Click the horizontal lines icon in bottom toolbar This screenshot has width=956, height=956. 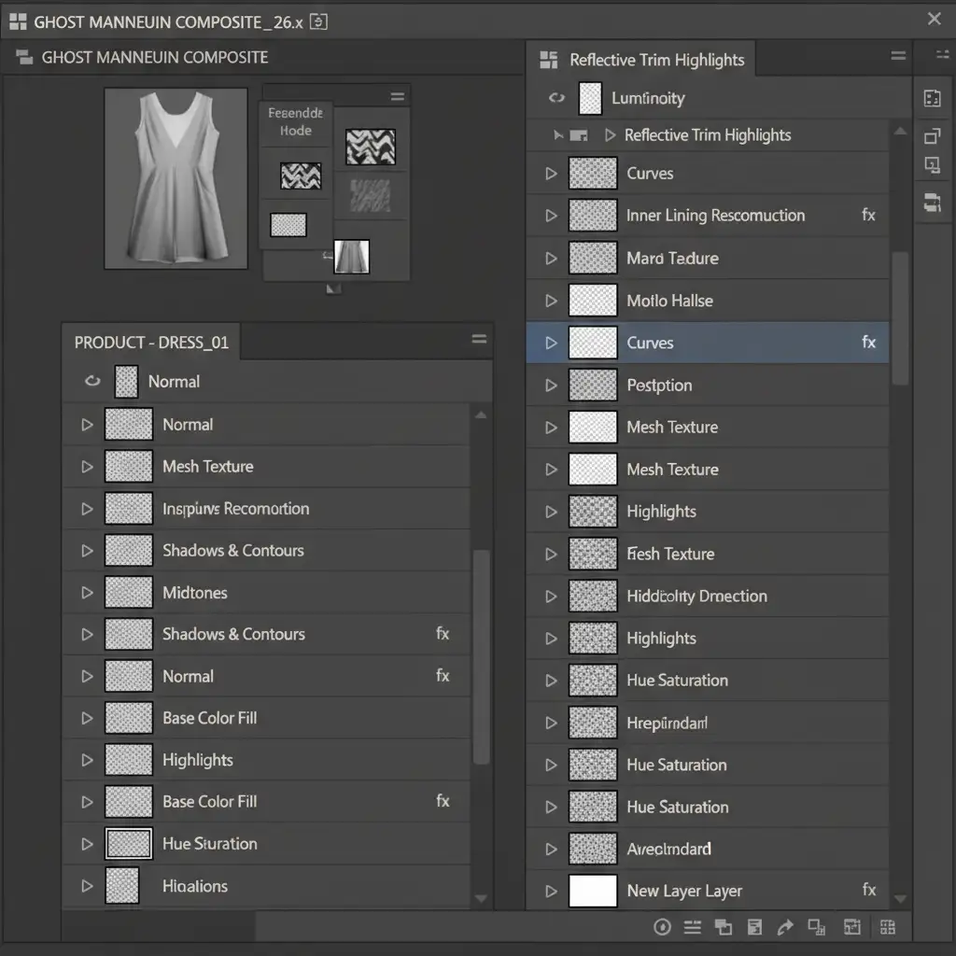pyautogui.click(x=693, y=927)
